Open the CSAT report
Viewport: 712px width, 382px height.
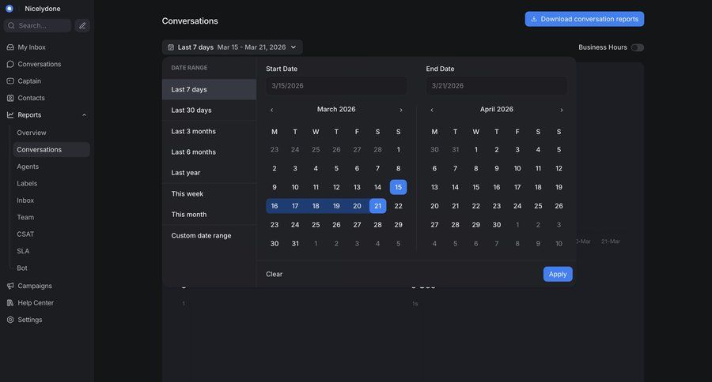pyautogui.click(x=25, y=234)
